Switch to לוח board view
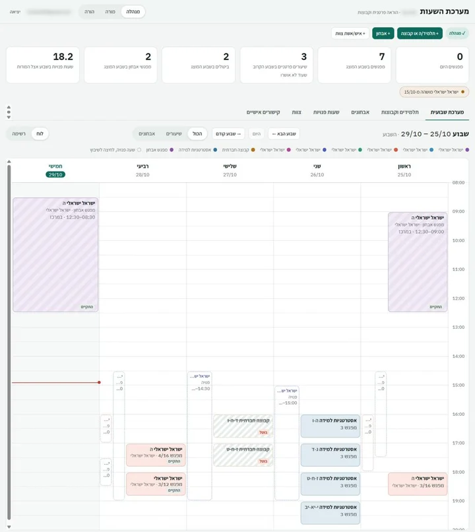This screenshot has width=475, height=532. pos(40,134)
